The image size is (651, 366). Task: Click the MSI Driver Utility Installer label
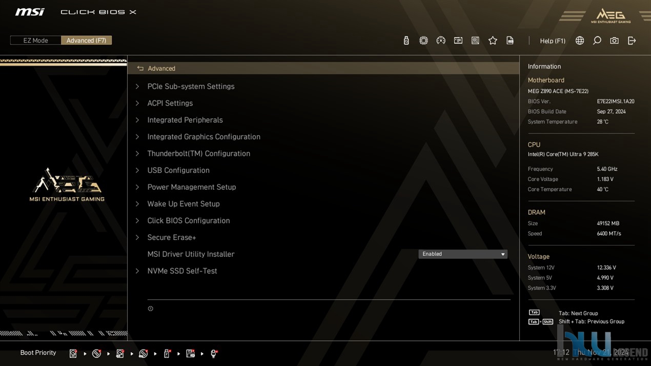click(191, 254)
